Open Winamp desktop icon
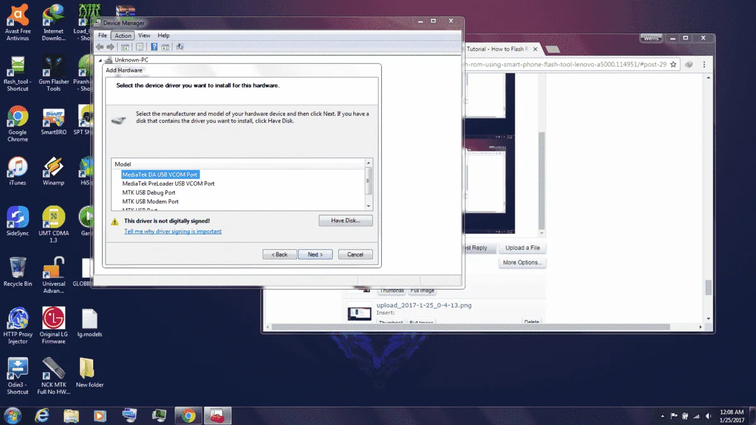This screenshot has height=425, width=756. [x=54, y=171]
